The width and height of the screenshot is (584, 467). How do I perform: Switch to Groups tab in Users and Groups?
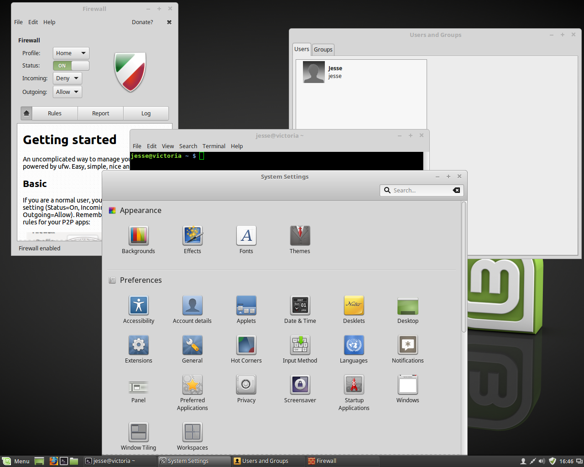click(323, 49)
